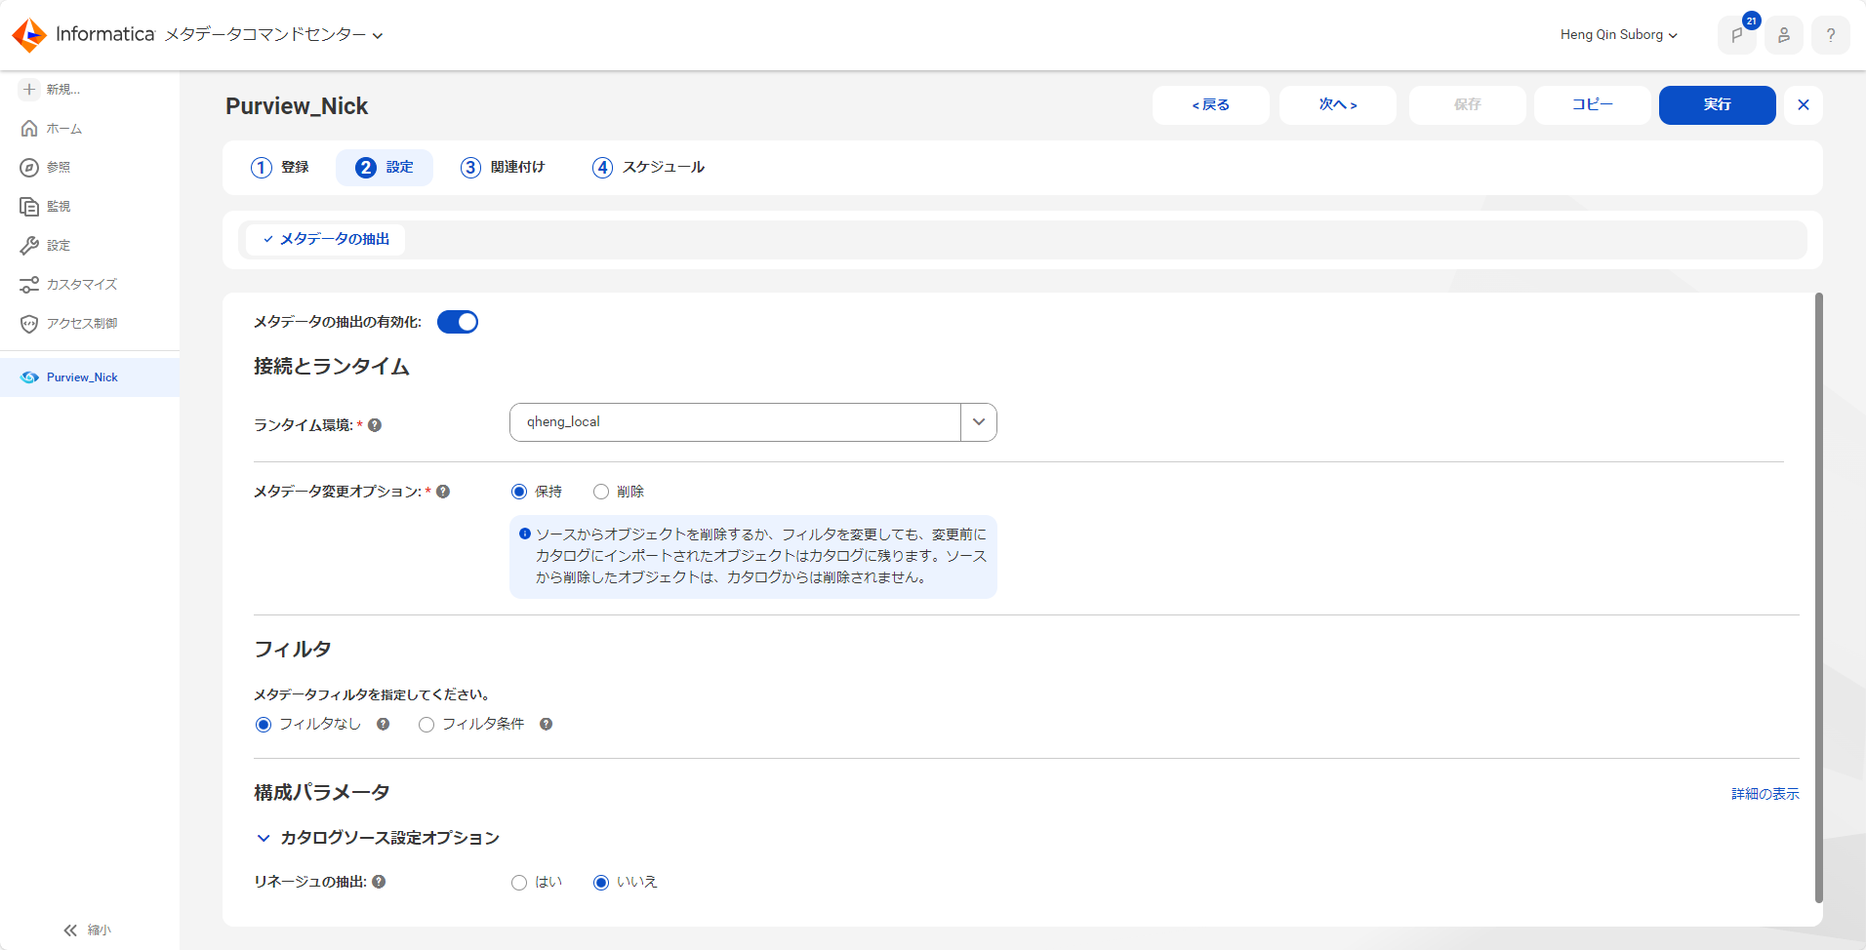
Task: Click the メタデータ変更オプション help icon
Action: [443, 492]
